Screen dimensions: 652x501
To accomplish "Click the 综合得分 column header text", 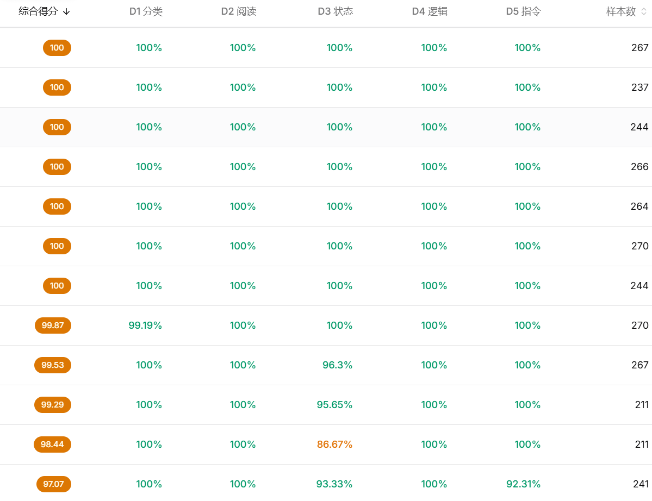I will (38, 11).
